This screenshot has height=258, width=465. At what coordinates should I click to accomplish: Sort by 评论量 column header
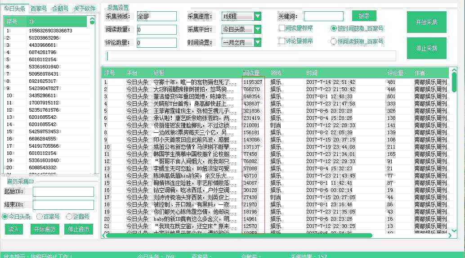click(x=395, y=73)
